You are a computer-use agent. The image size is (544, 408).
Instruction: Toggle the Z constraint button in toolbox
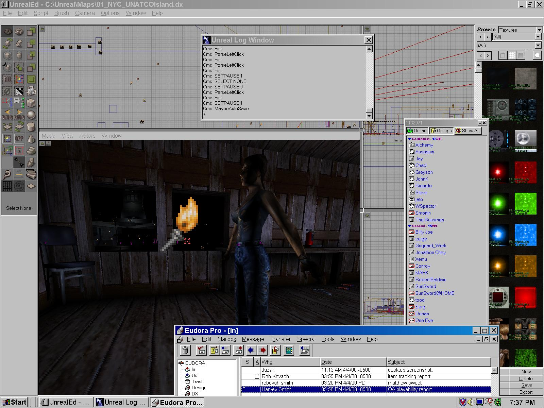point(19,150)
